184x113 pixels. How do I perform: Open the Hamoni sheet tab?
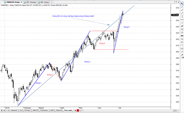pos(59,110)
